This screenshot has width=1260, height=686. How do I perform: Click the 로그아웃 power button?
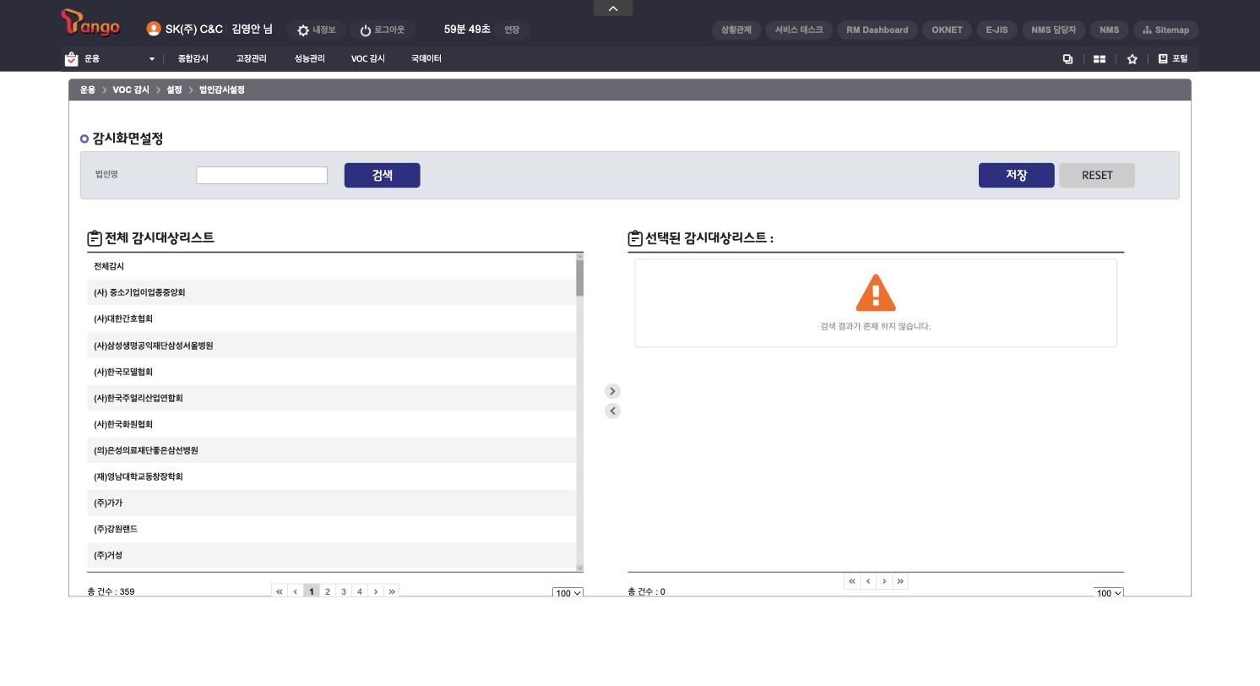pyautogui.click(x=382, y=30)
